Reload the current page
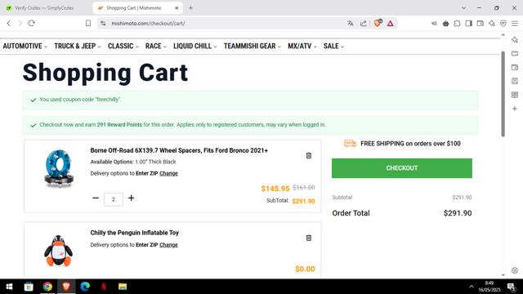523x294 pixels. (31, 24)
